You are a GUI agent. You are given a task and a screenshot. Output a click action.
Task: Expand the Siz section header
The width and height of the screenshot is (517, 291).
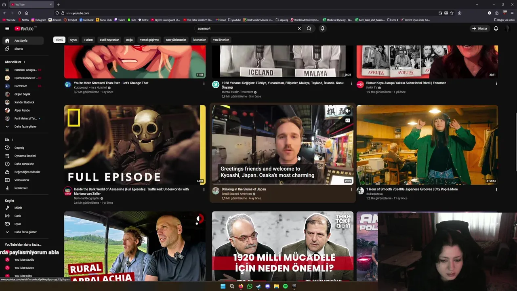tap(9, 140)
